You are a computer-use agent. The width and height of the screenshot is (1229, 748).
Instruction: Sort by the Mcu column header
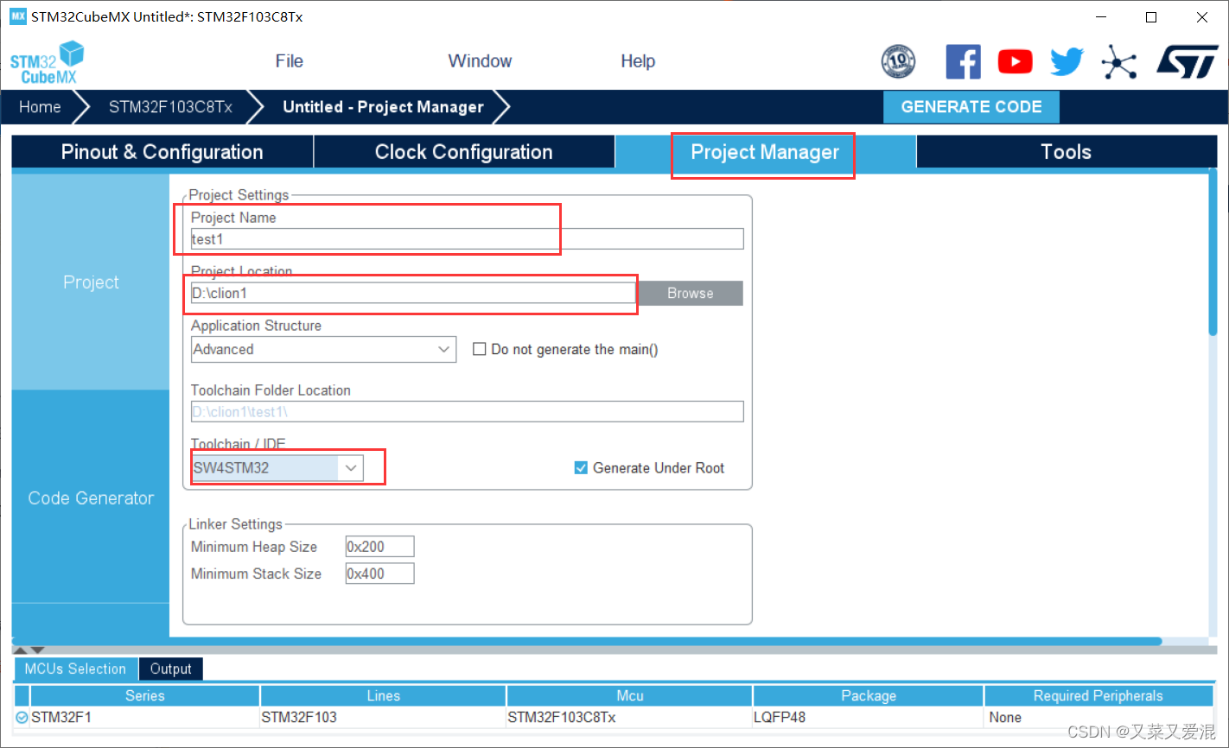click(629, 696)
